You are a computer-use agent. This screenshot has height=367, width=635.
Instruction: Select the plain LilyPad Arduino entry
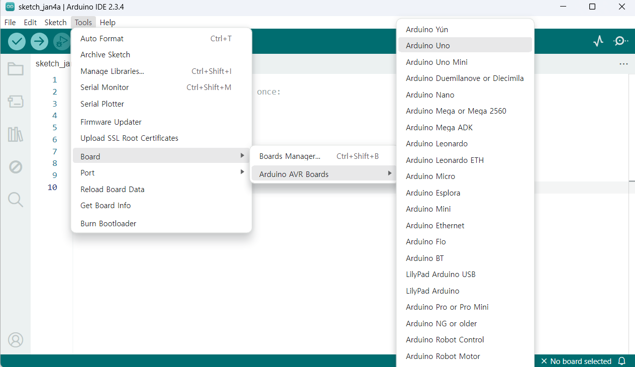465,291
